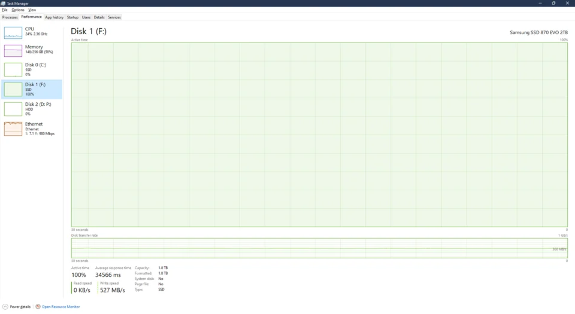Switch to the Services tab
This screenshot has height=314, width=575.
pyautogui.click(x=114, y=17)
